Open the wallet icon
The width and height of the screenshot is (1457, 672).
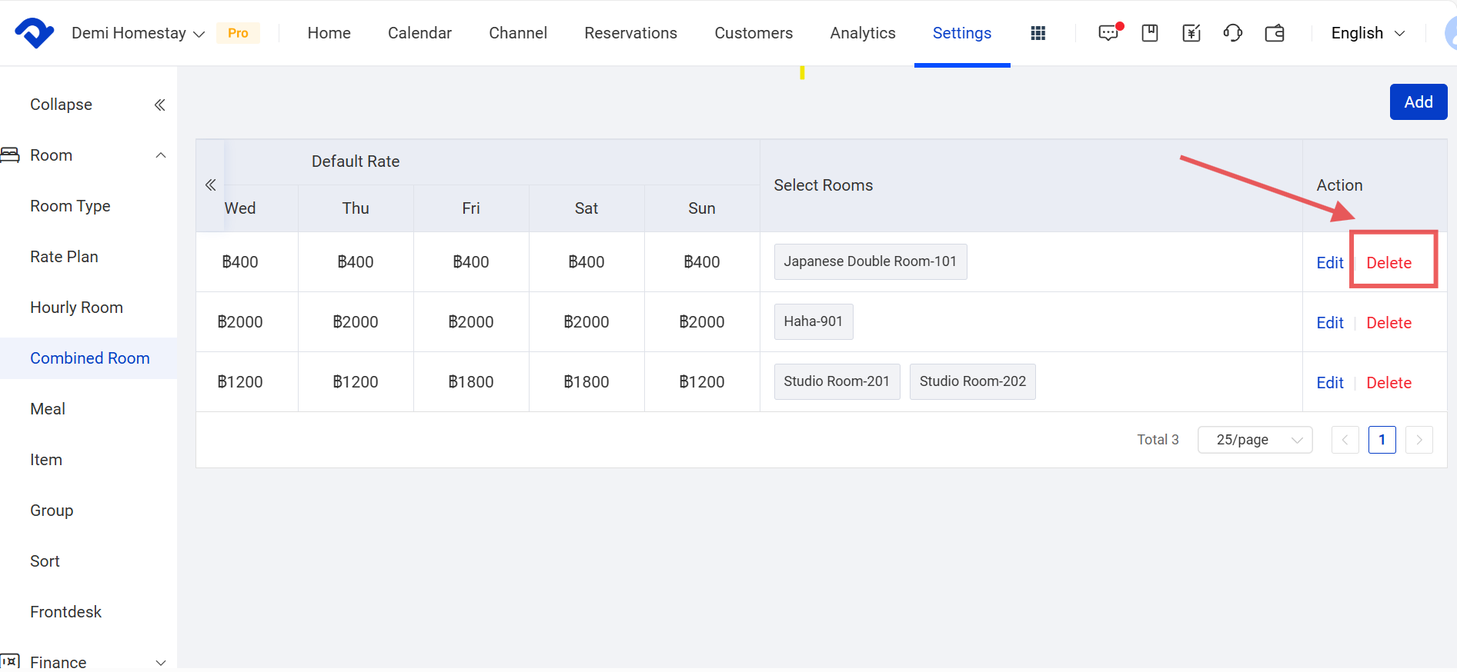[x=1275, y=33]
